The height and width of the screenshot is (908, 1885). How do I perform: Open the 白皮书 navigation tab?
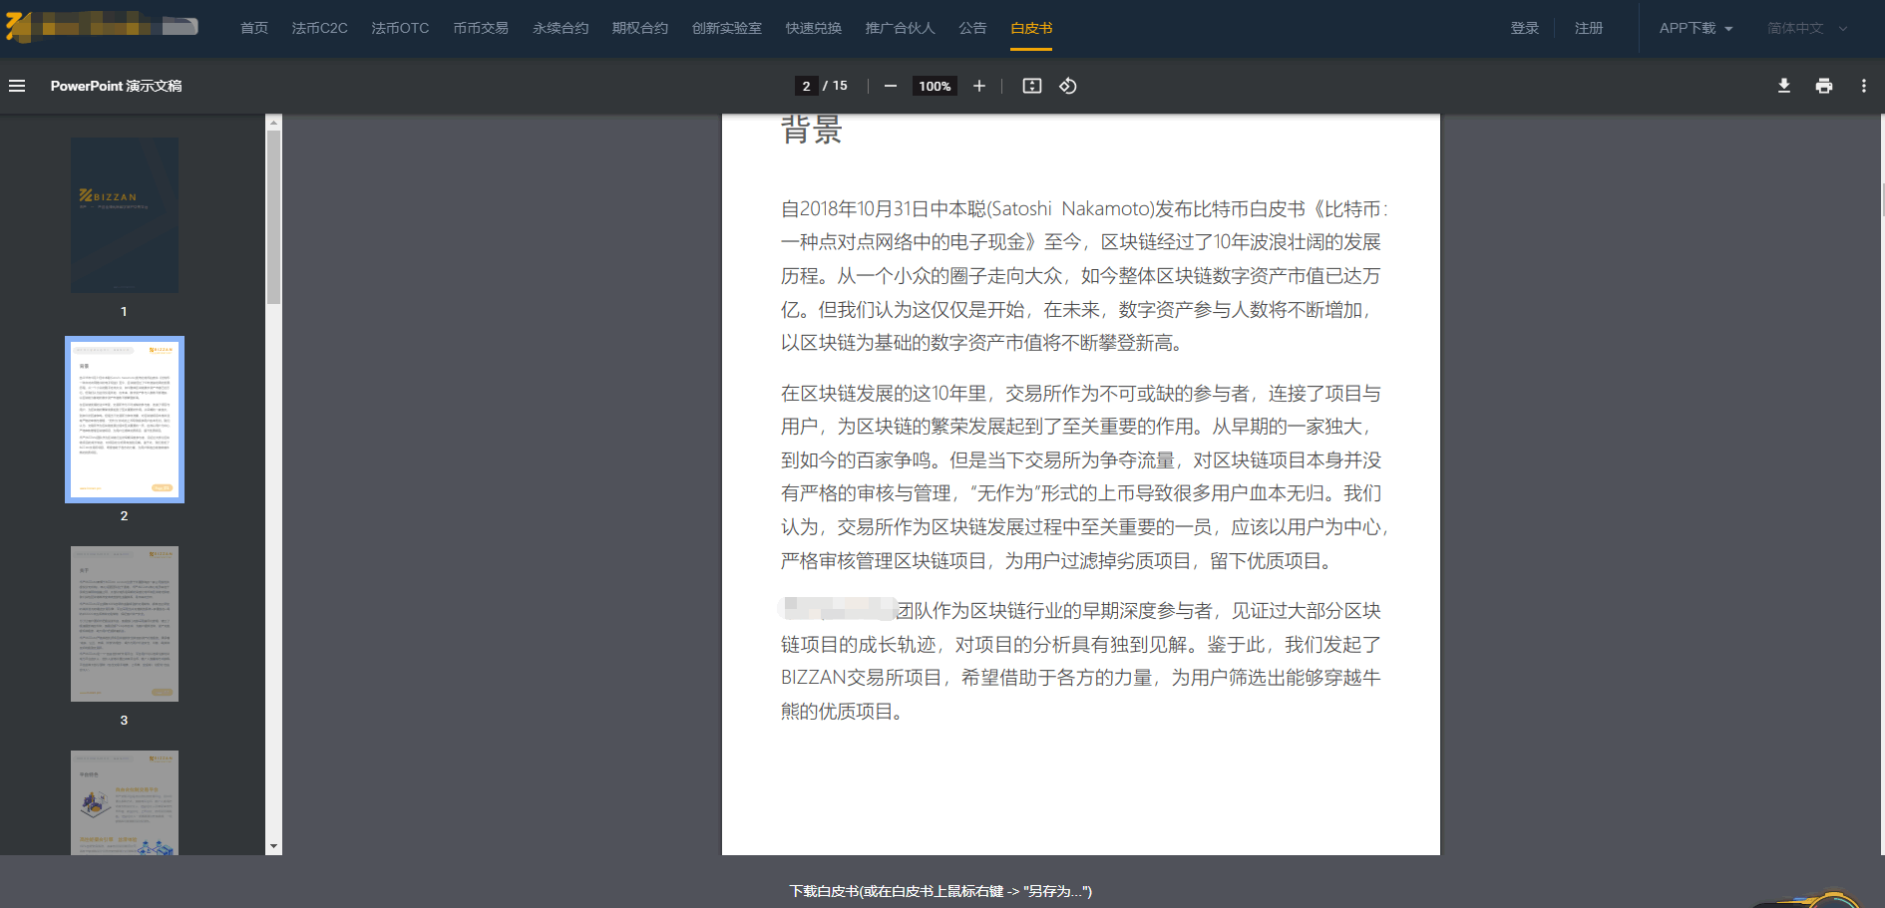1031,28
